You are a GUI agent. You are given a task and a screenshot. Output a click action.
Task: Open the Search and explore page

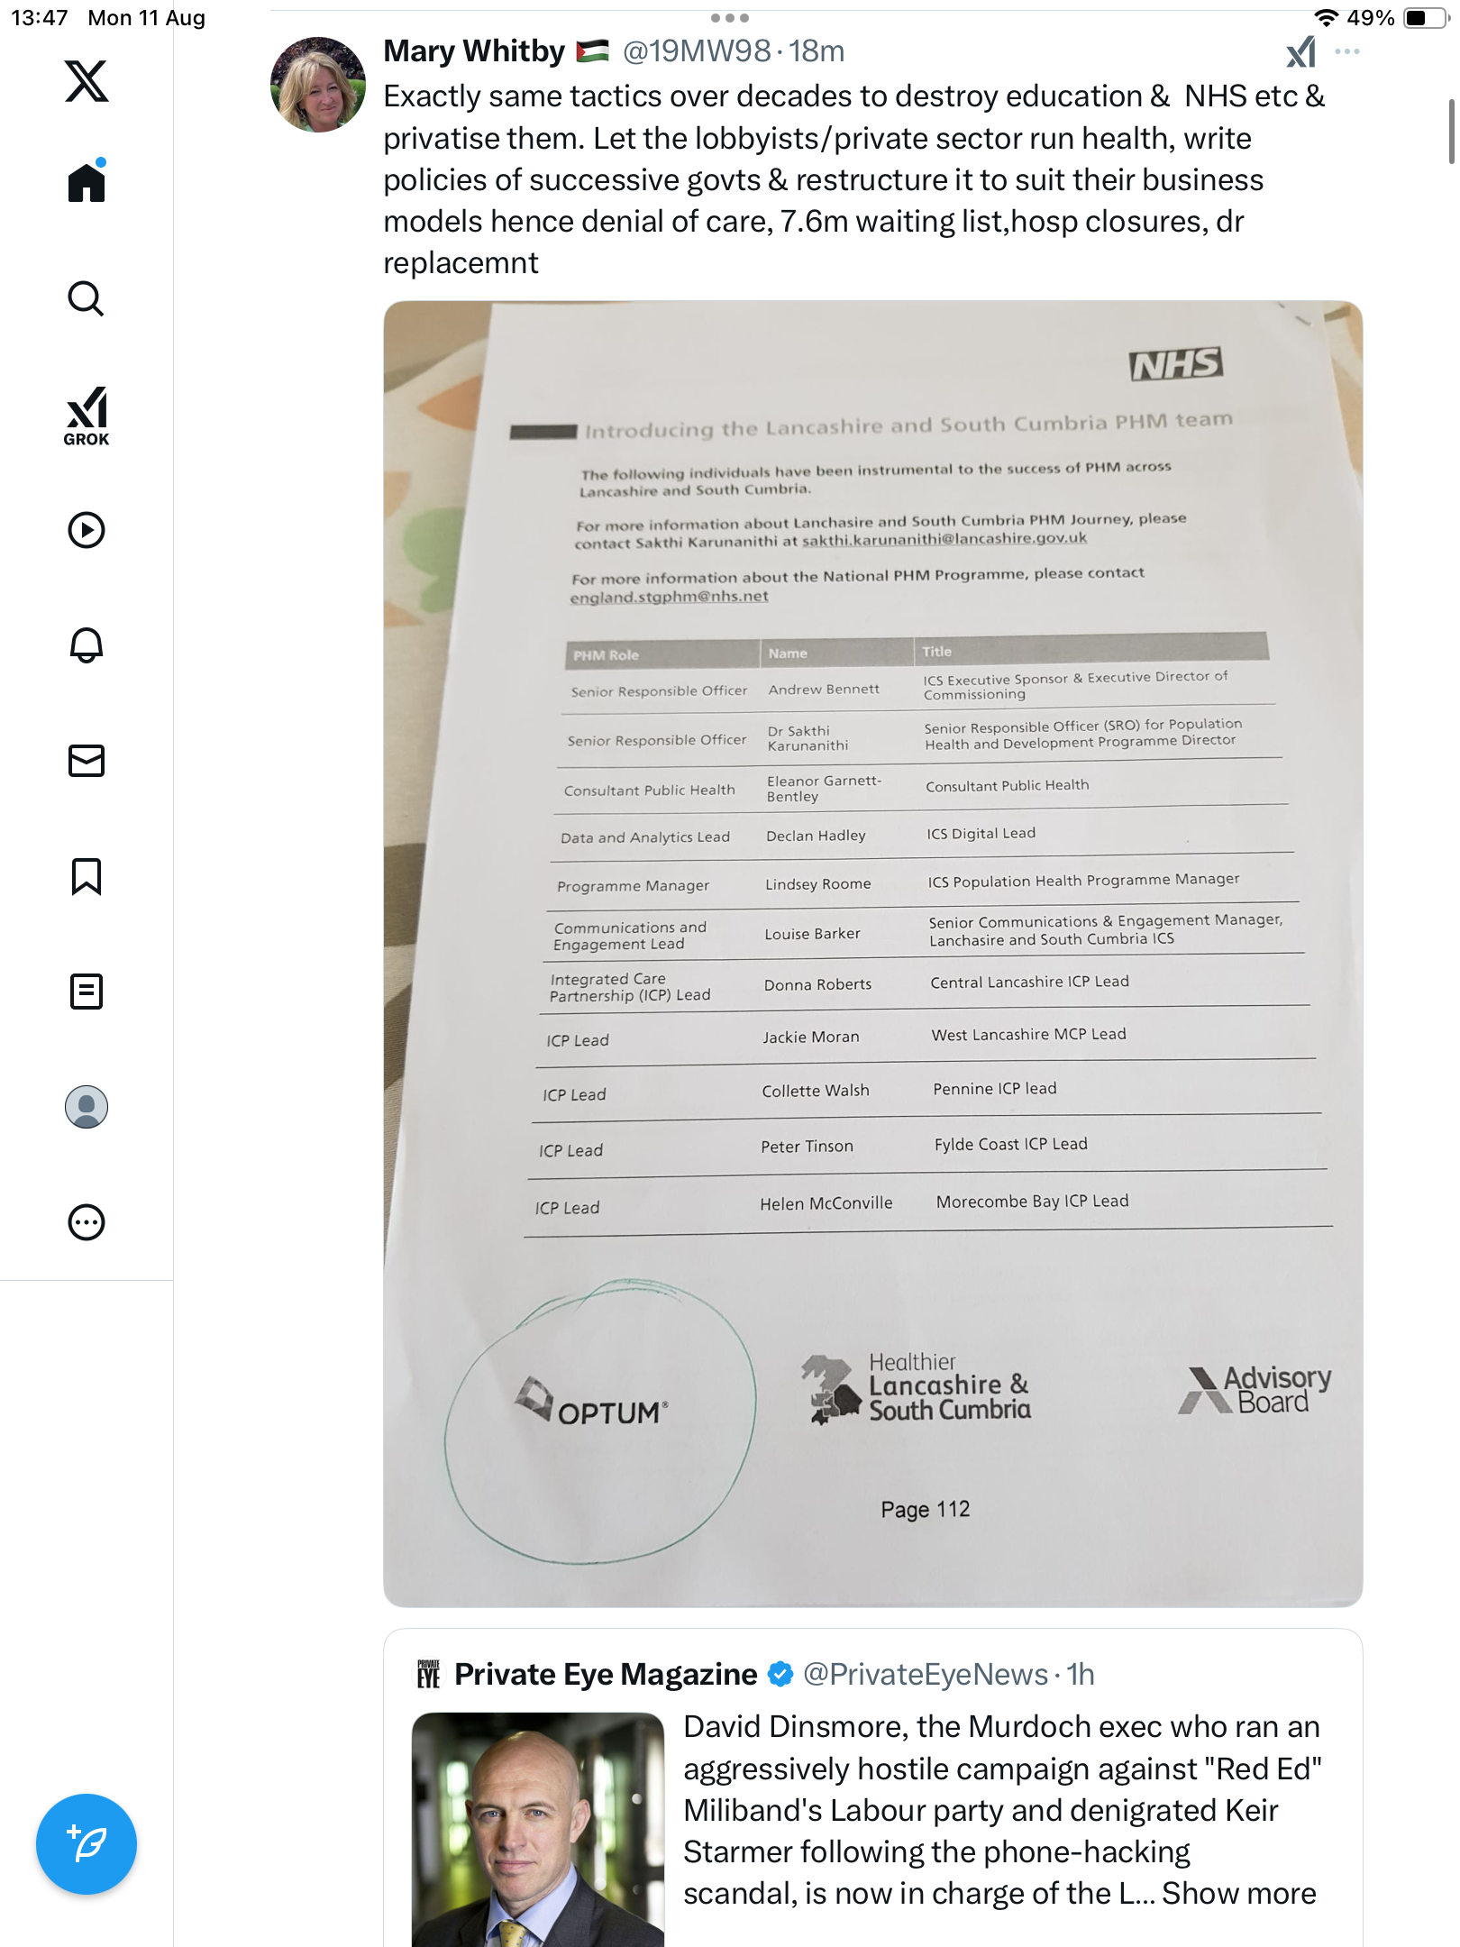pos(87,298)
